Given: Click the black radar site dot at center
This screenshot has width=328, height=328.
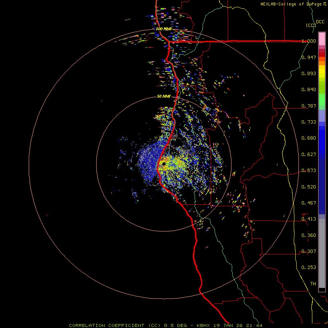Looking at the screenshot, I should (x=164, y=164).
